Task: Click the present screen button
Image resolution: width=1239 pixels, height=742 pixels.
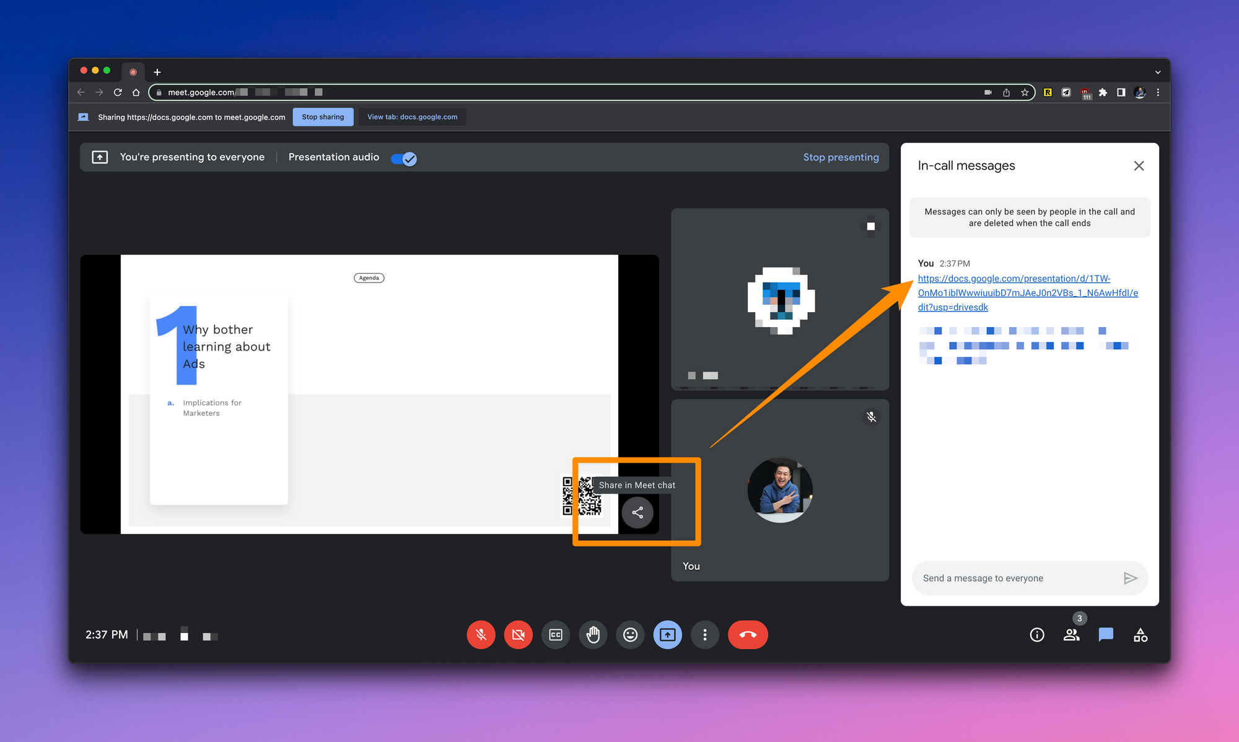Action: coord(667,635)
